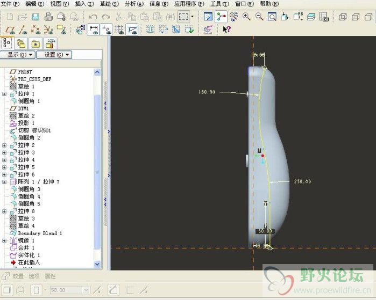The image size is (376, 300).
Task: Select the model tree tab icon
Action: 6,43
